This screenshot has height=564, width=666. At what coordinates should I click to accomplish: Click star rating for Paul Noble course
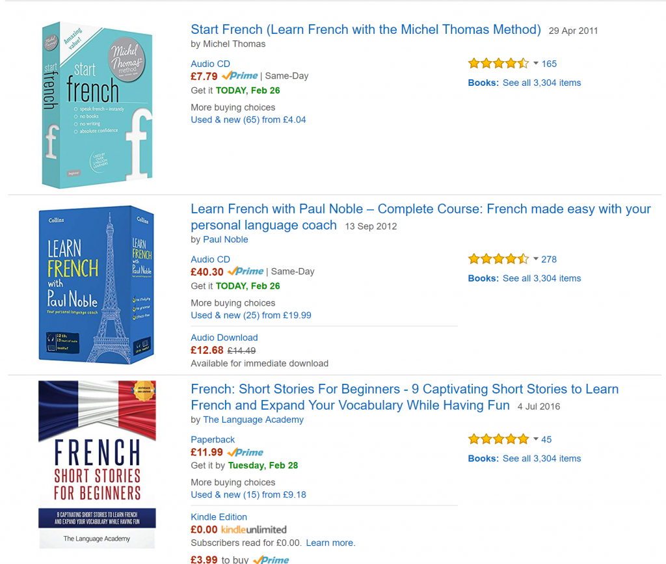(498, 259)
